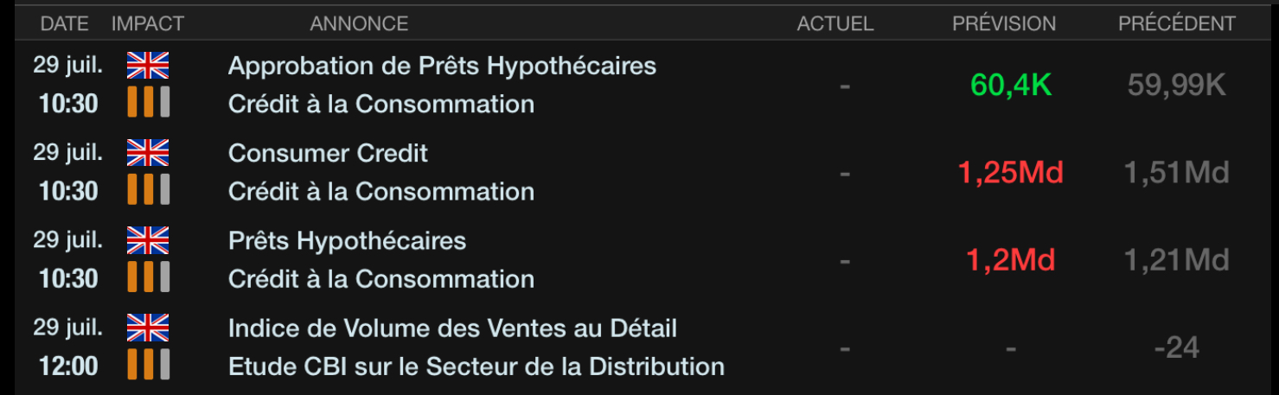This screenshot has height=395, width=1279.
Task: Click the ANNONCE column header
Action: coord(359,24)
